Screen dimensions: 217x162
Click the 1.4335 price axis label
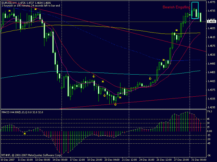[211, 99]
